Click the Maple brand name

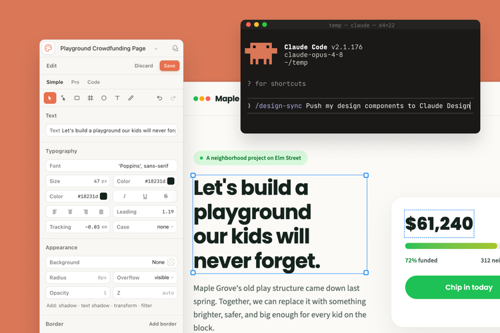pos(227,99)
